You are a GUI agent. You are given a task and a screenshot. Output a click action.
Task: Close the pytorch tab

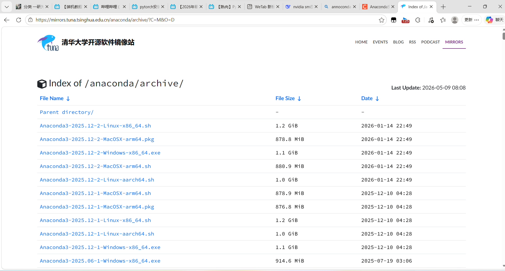163,7
